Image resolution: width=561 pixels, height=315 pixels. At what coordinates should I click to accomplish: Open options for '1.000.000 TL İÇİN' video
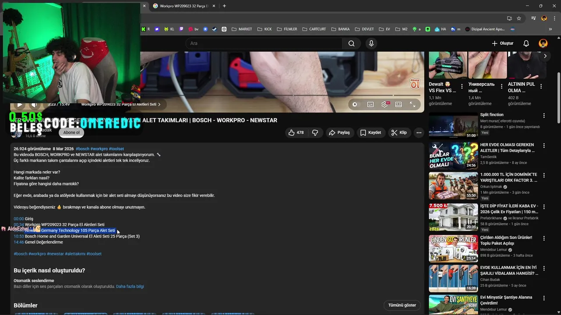[x=544, y=175]
